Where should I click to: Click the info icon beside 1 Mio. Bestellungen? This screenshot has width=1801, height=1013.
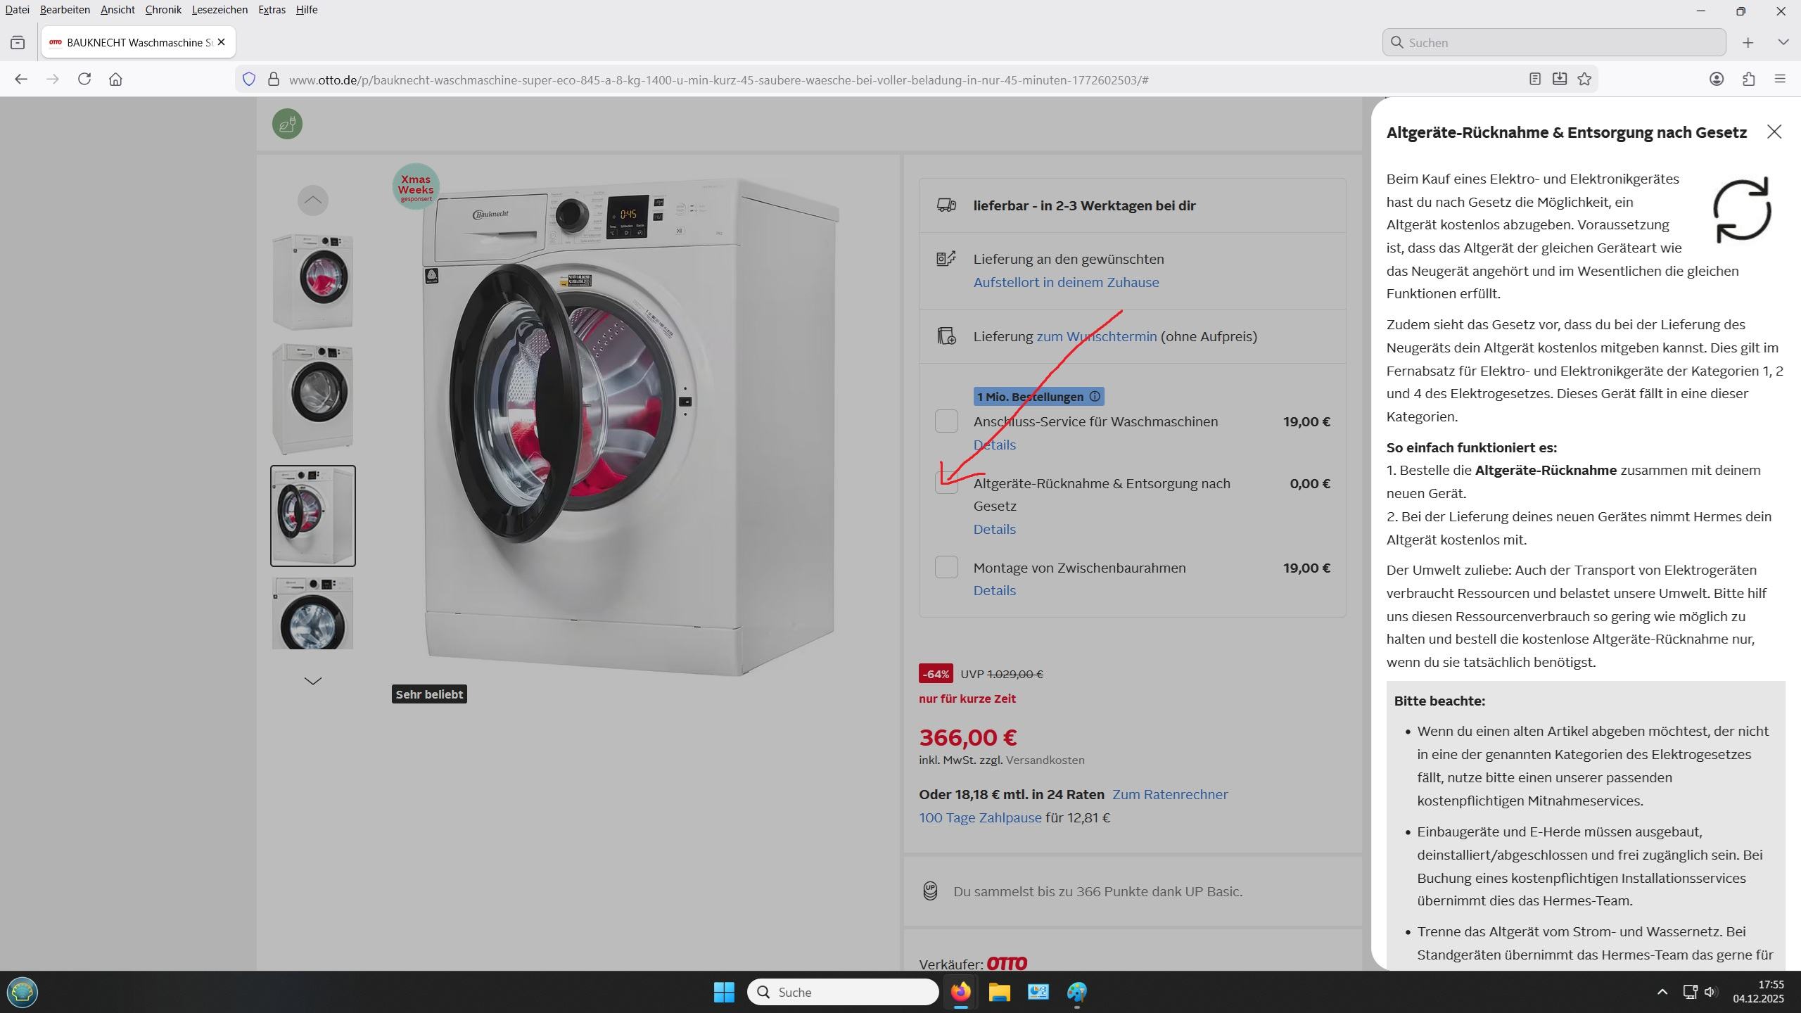(x=1095, y=397)
